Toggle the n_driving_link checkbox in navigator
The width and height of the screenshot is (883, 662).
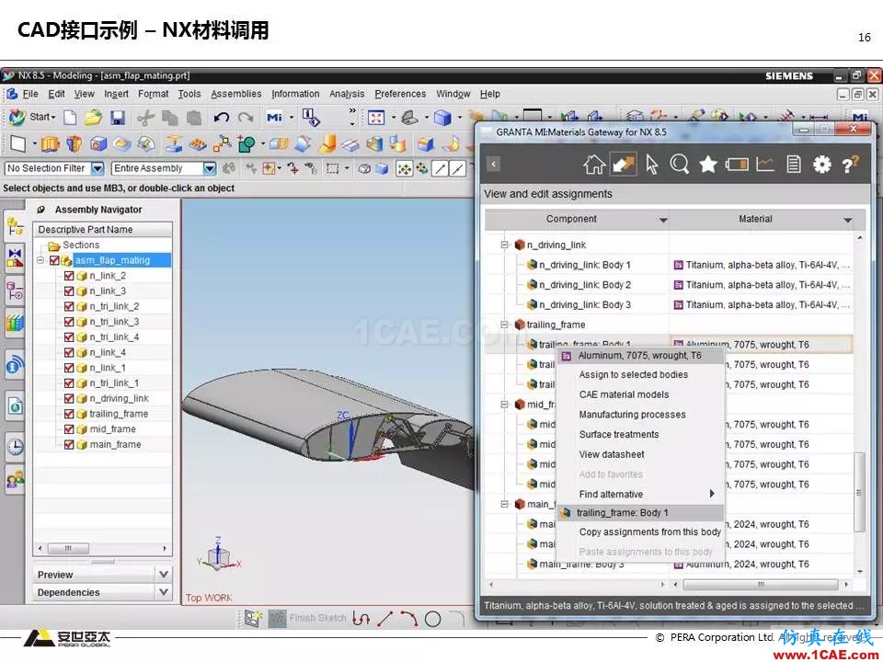pos(69,398)
